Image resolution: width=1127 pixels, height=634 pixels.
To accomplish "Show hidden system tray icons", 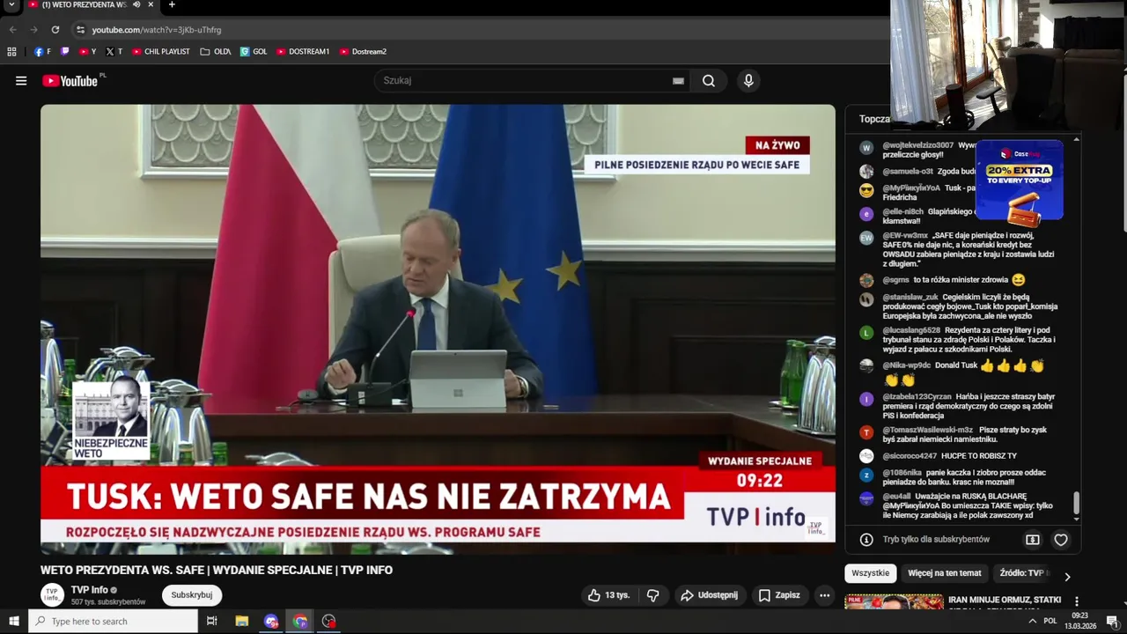I will pyautogui.click(x=1032, y=622).
